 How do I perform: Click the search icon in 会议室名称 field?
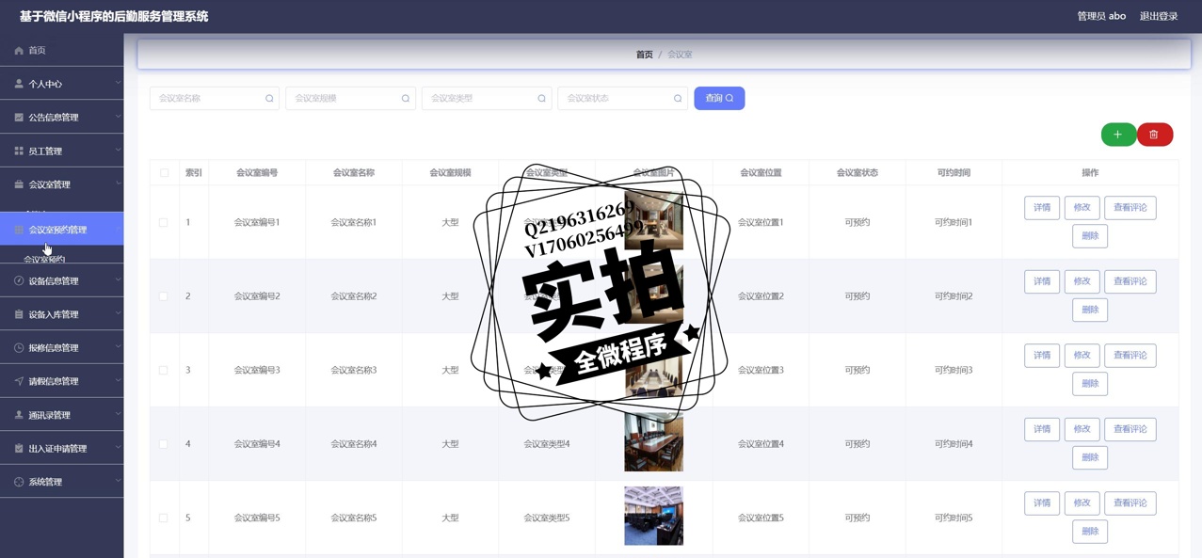269,99
